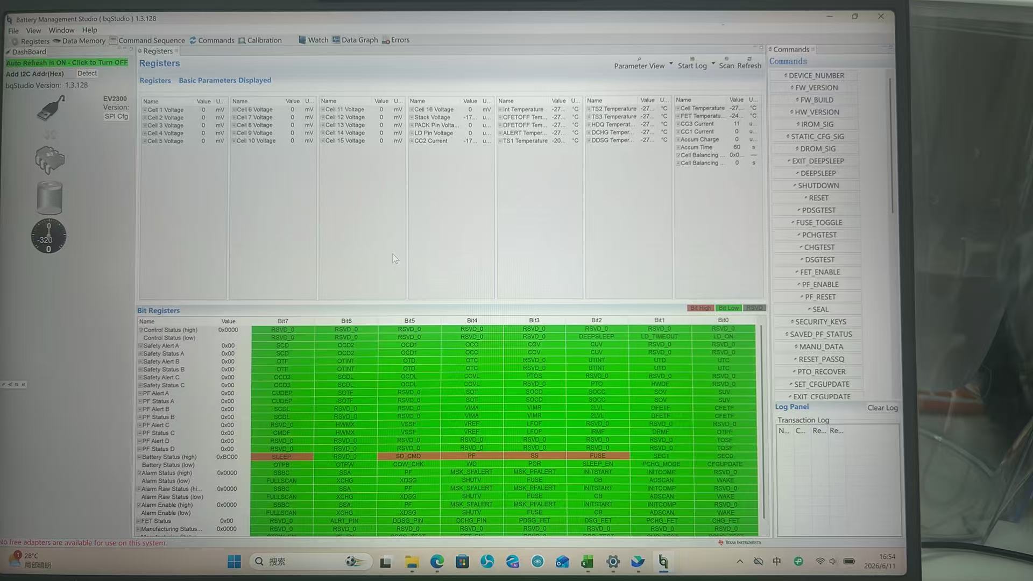This screenshot has width=1033, height=581.
Task: Open Outlook from the taskbar
Action: click(x=562, y=562)
